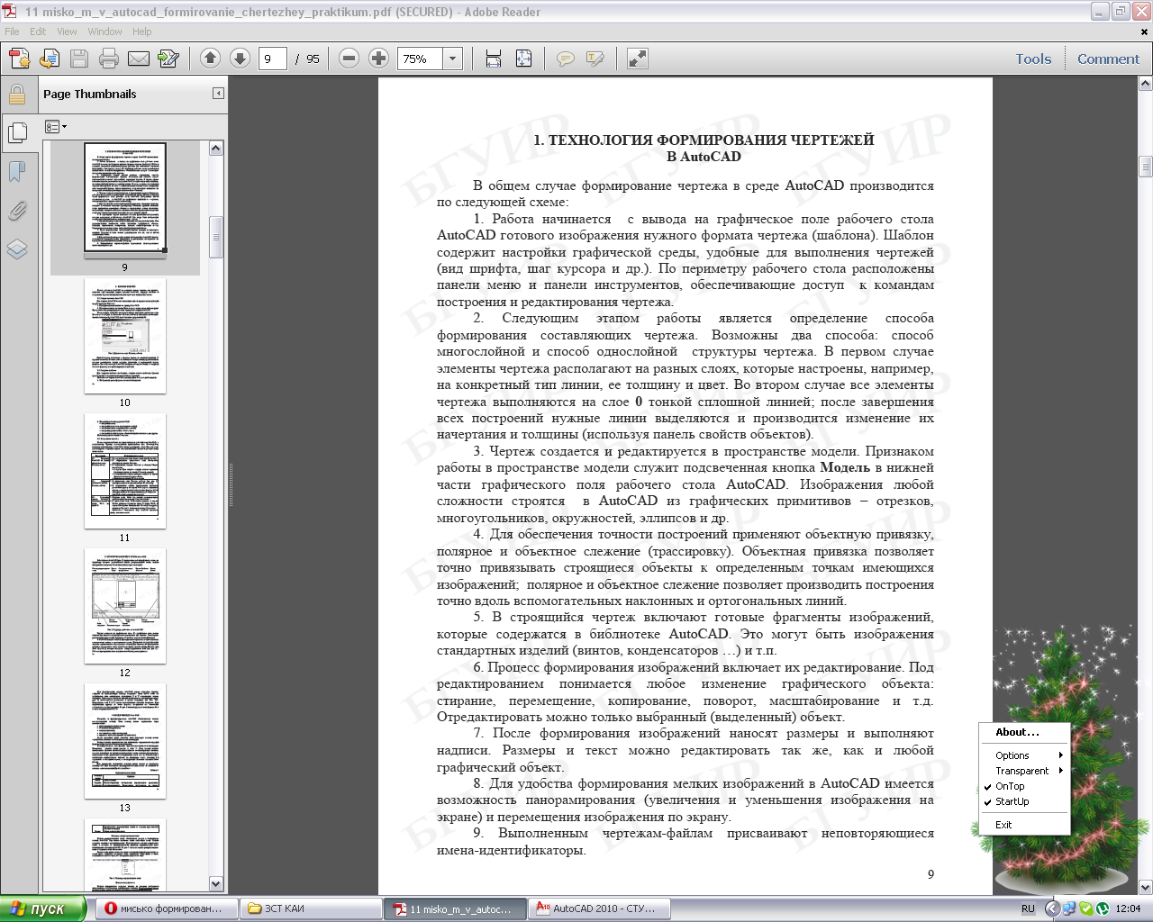This screenshot has width=1153, height=922.
Task: Click thumbnails panel scroll up arrow
Action: [216, 149]
